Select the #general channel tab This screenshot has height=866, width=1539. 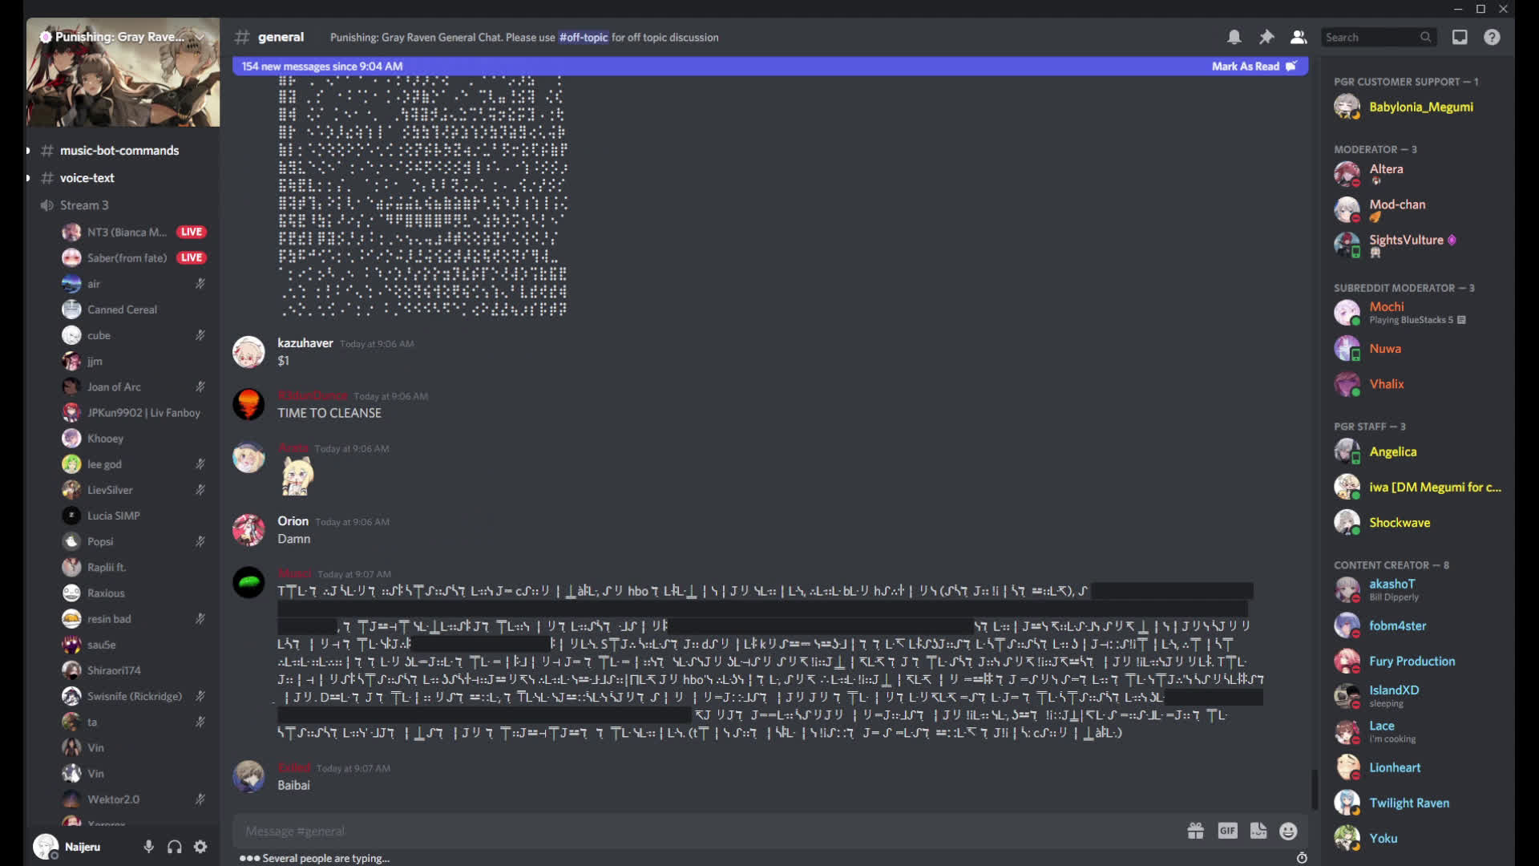tap(280, 37)
